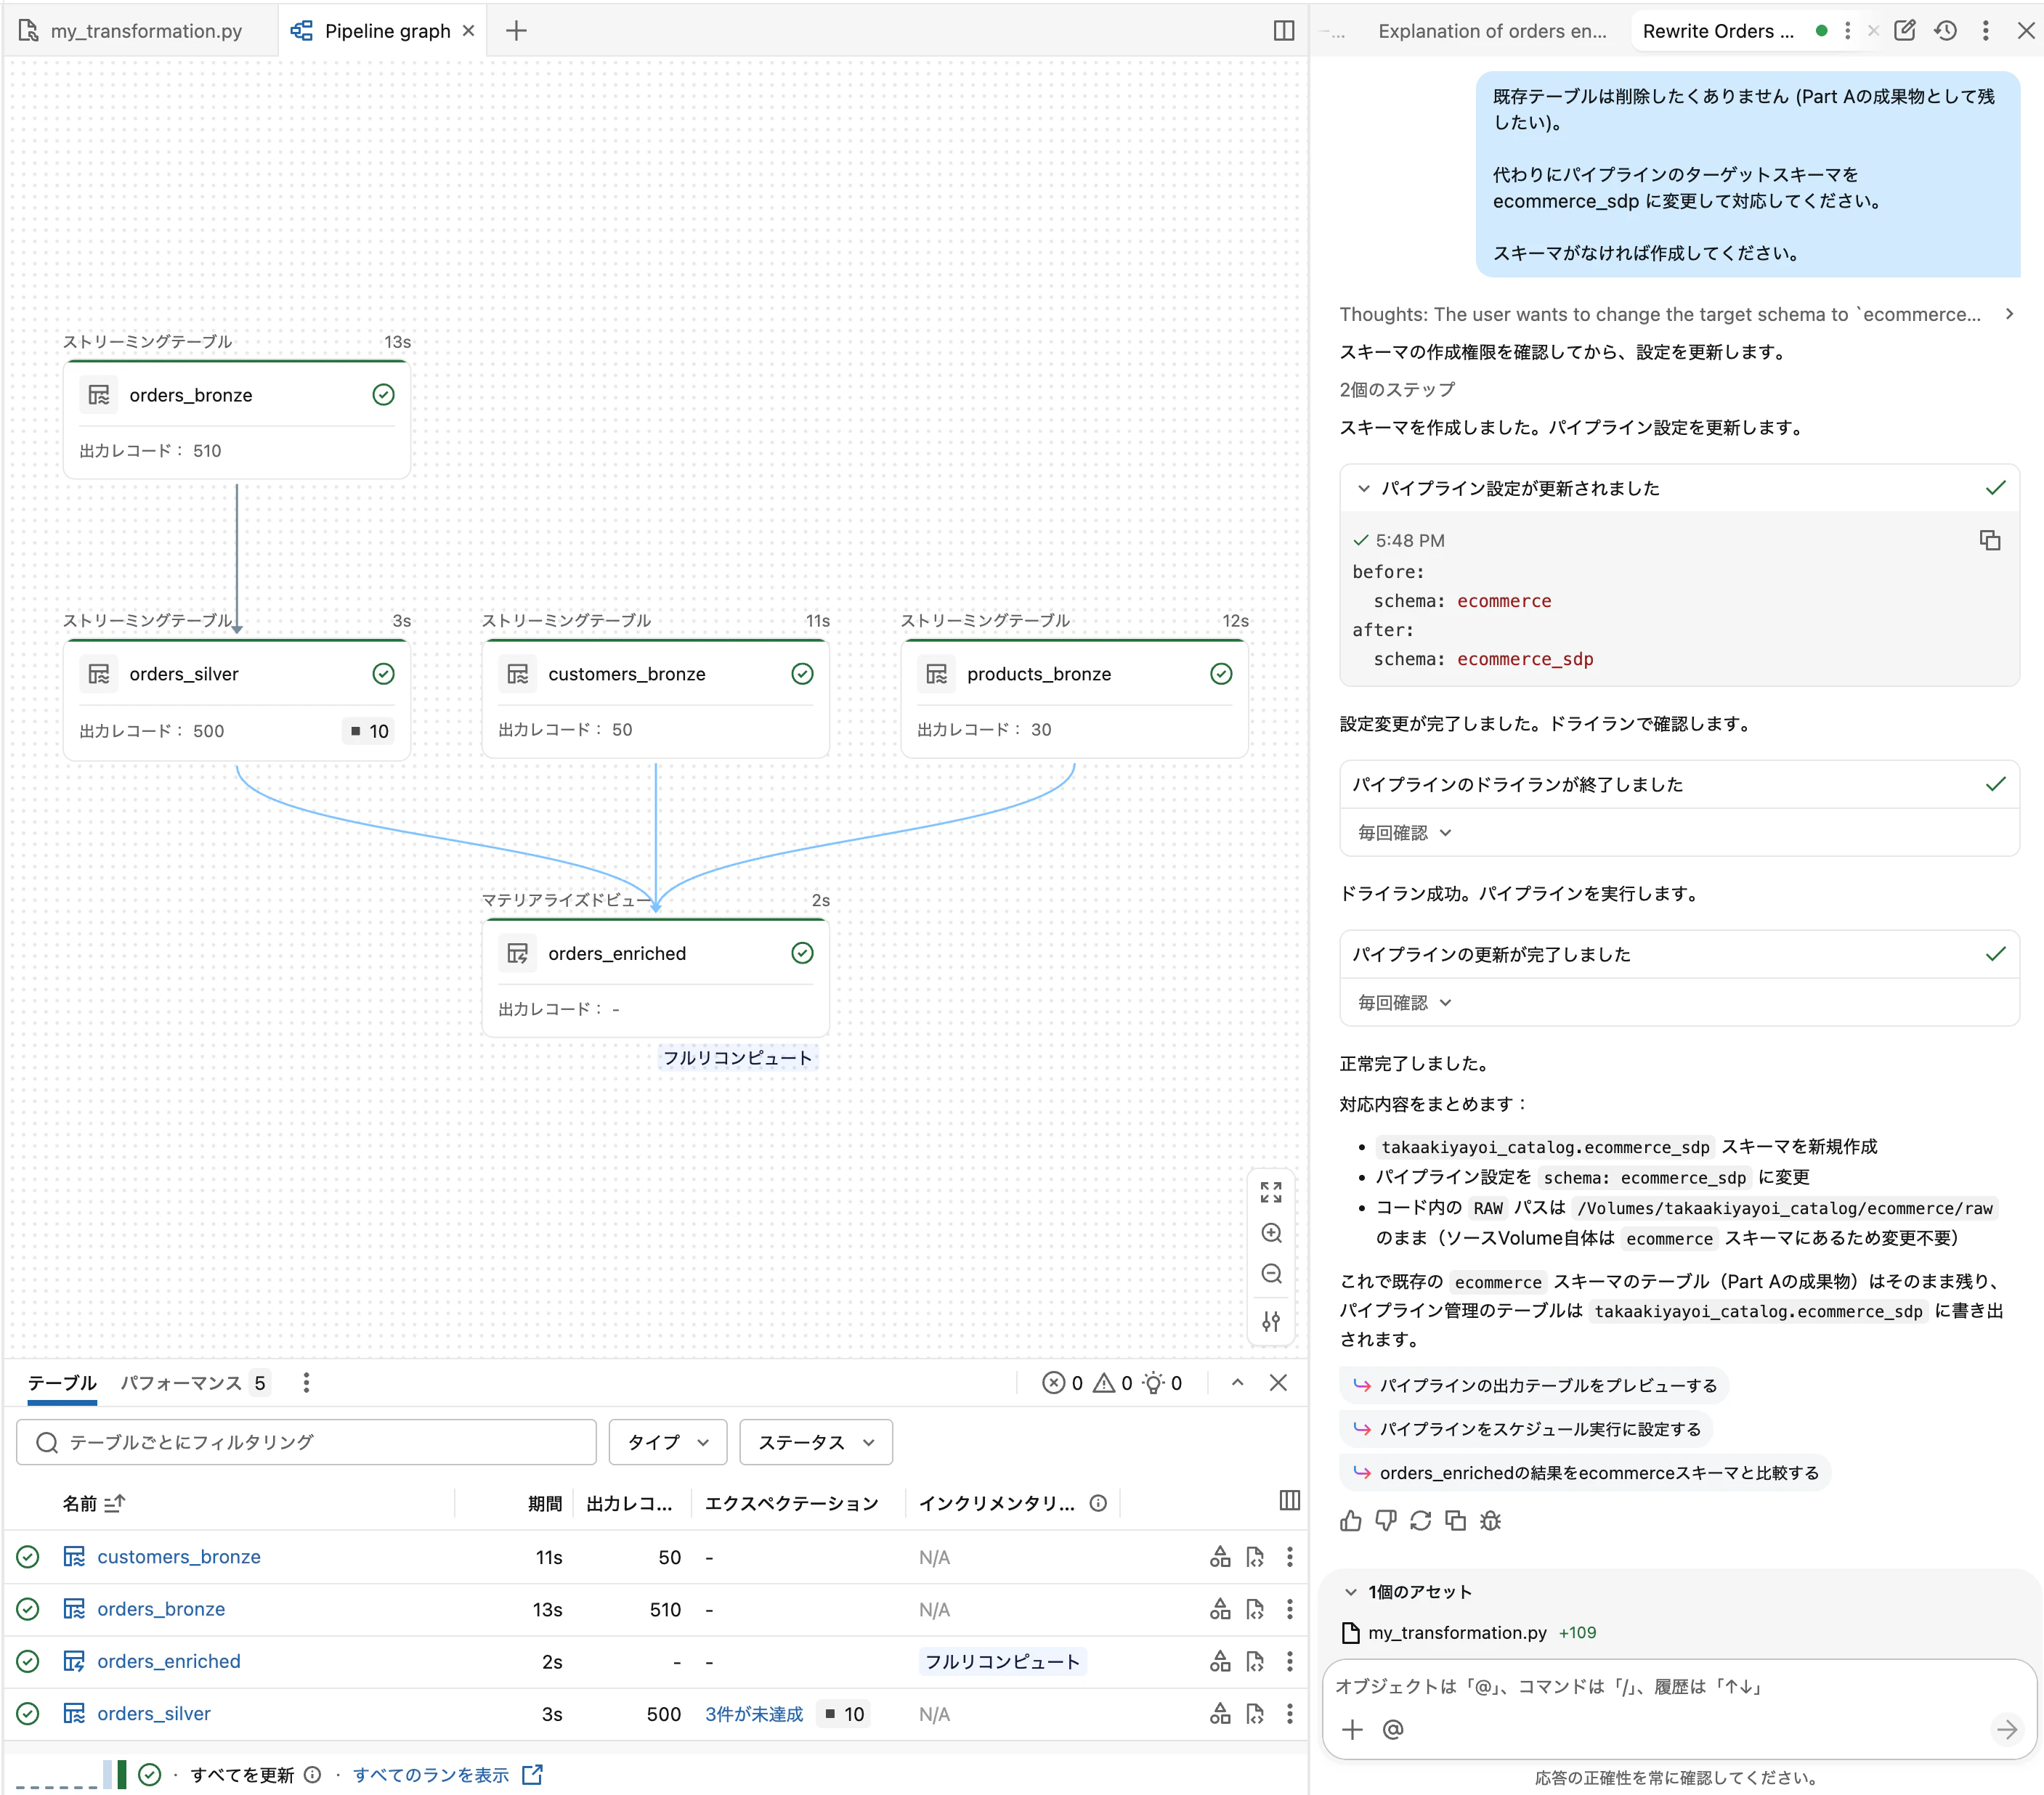Select preview pipeline output tables suggestion
Image resolution: width=2044 pixels, height=1795 pixels.
[1535, 1385]
